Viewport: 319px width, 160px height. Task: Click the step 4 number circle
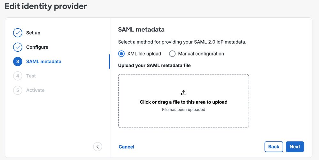(x=18, y=76)
